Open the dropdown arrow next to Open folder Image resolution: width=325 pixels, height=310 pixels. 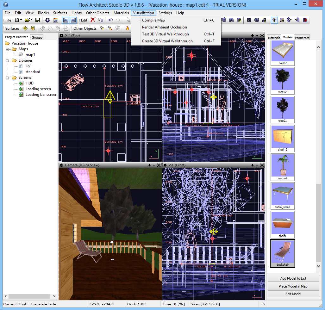tap(32, 20)
